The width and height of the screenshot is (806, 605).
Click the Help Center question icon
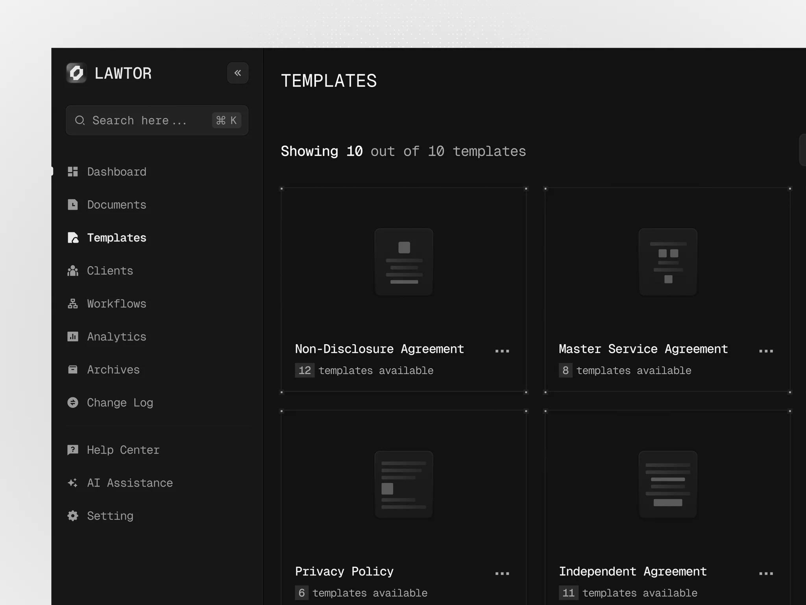(x=73, y=450)
